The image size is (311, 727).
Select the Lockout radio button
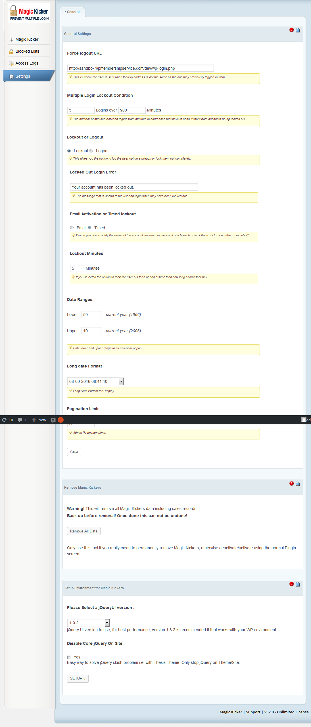point(69,151)
